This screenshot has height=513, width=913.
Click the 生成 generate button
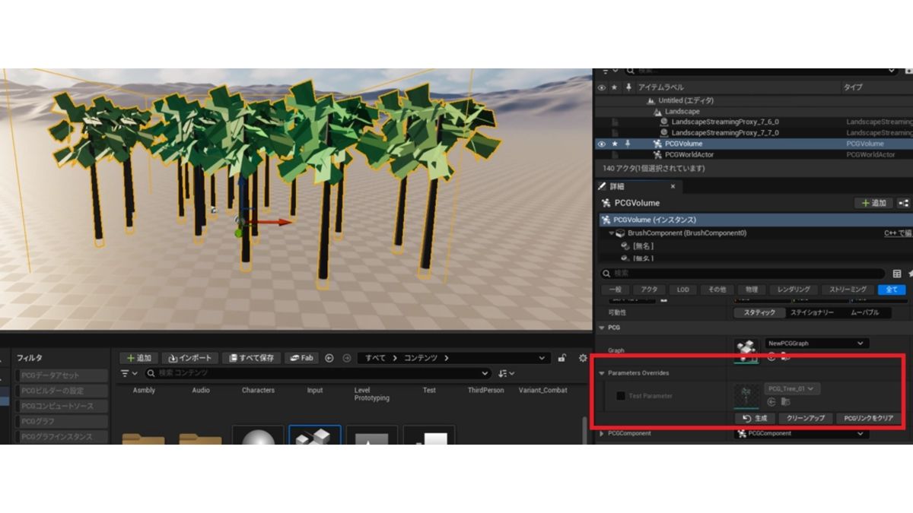[x=754, y=418]
